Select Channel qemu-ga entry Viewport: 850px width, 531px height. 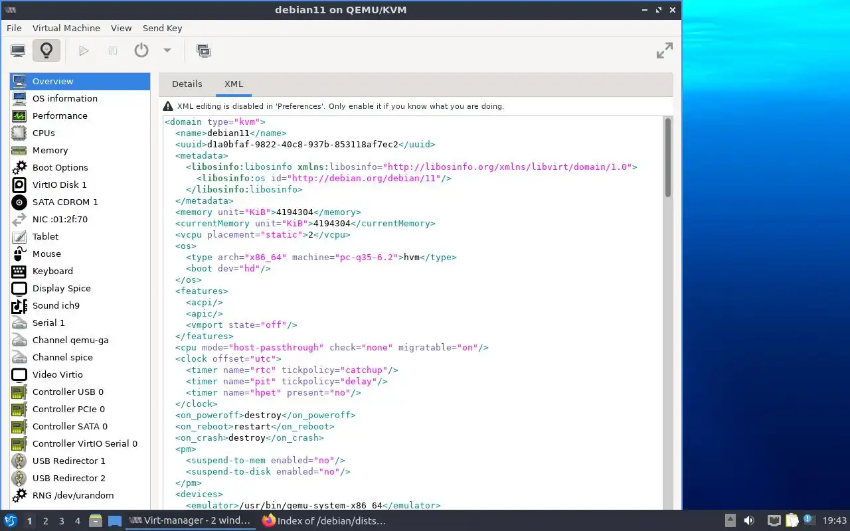(80, 340)
